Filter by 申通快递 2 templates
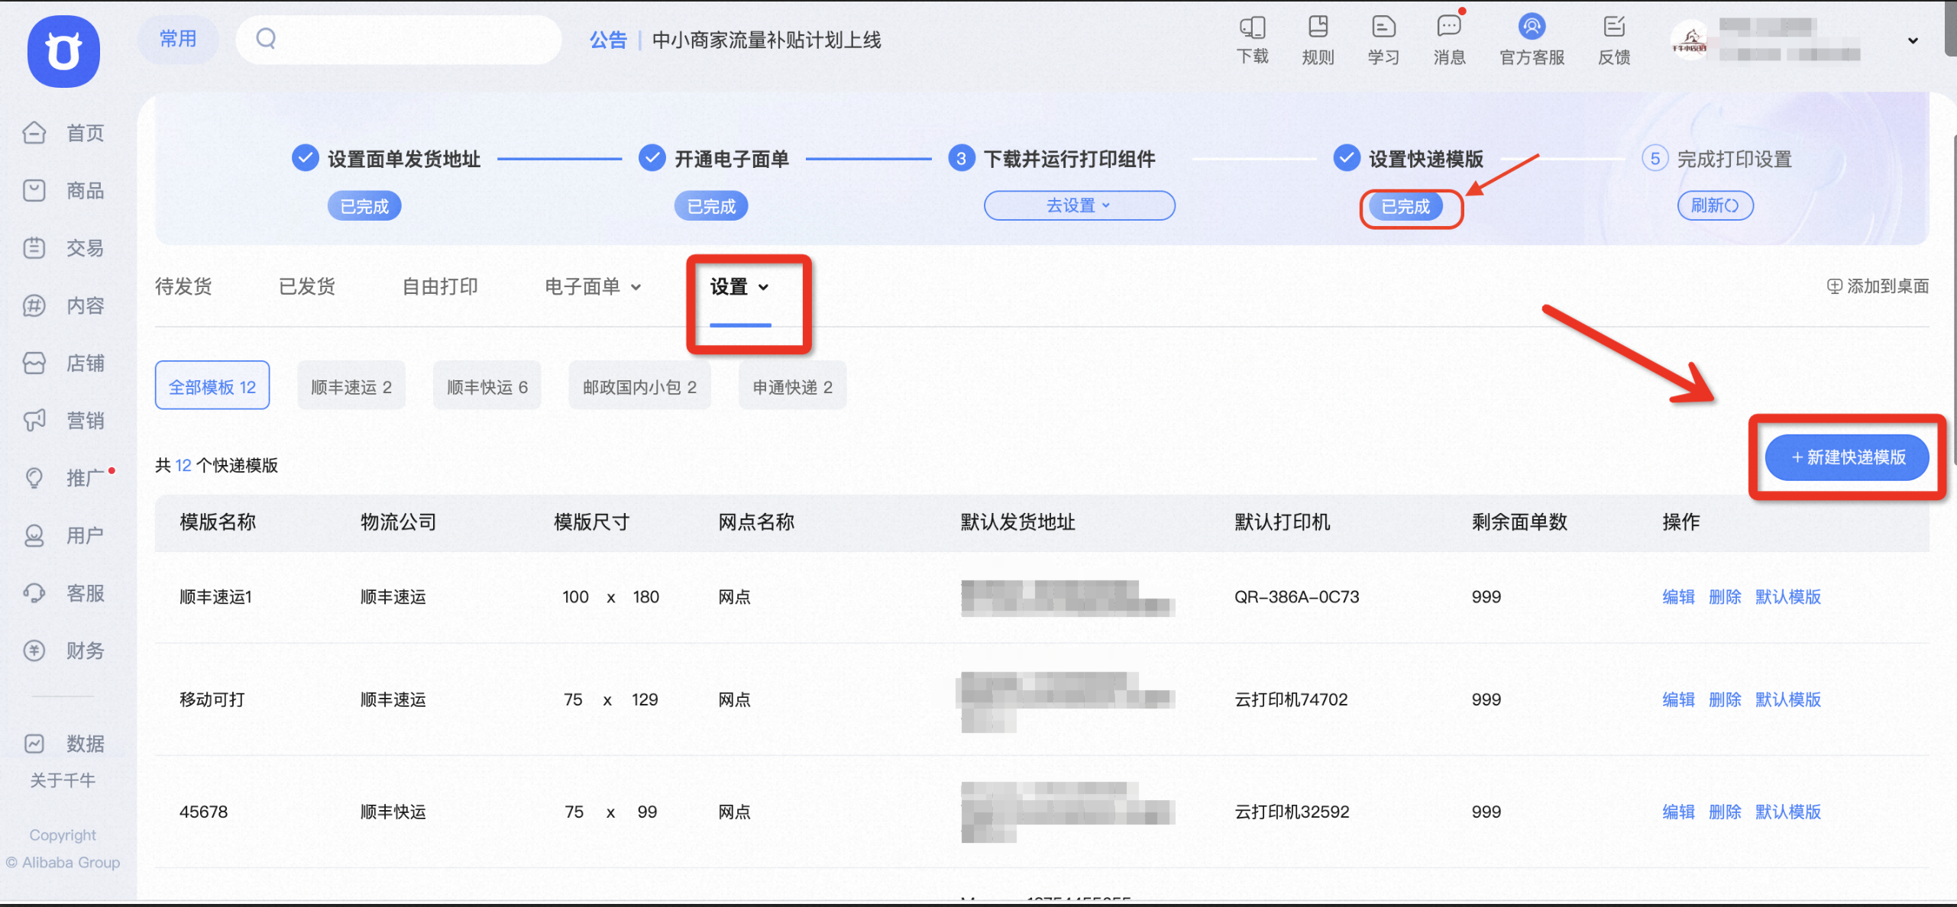Image resolution: width=1957 pixels, height=907 pixels. (793, 386)
